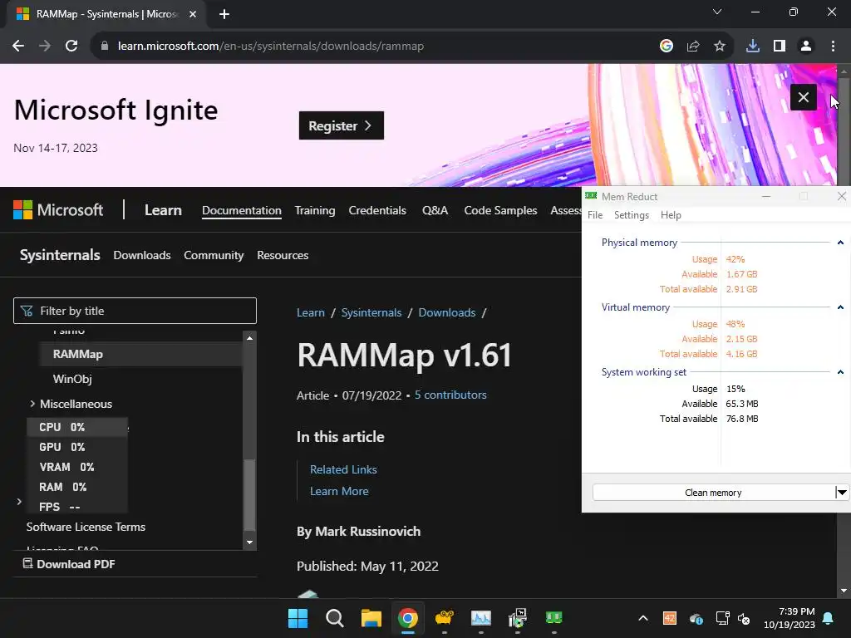Open File Explorer from taskbar
This screenshot has width=851, height=638.
371,618
